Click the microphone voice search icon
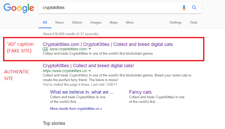Image resolution: width=225 pixels, height=129 pixels. coord(184,8)
